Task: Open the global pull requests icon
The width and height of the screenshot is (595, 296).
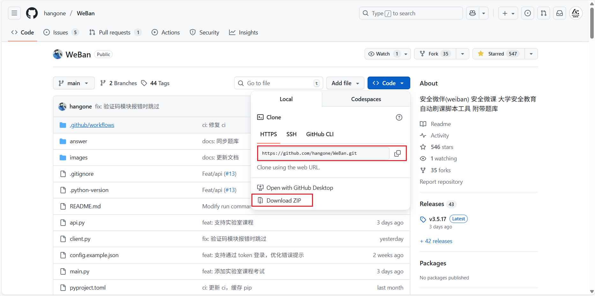Action: coord(544,13)
